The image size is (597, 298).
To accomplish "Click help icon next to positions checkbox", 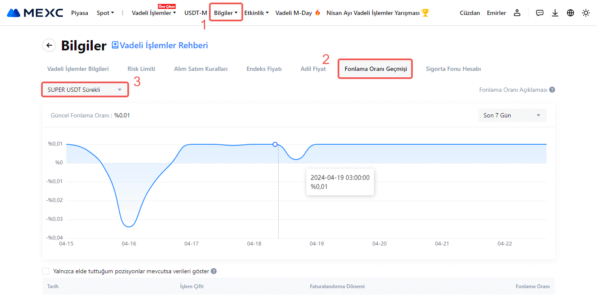I will click(x=214, y=271).
